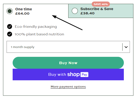Click the £38.40 subscription price

pyautogui.click(x=87, y=13)
